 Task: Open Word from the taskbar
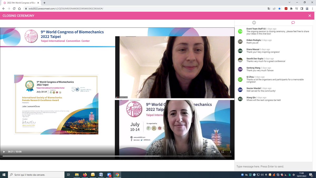click(101, 175)
